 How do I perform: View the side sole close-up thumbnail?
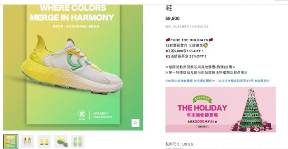(x=61, y=142)
